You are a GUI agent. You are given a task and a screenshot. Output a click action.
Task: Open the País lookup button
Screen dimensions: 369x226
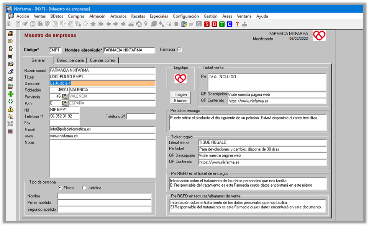(65, 103)
